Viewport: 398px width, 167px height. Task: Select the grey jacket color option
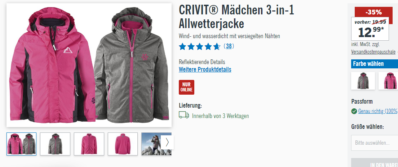(363, 81)
